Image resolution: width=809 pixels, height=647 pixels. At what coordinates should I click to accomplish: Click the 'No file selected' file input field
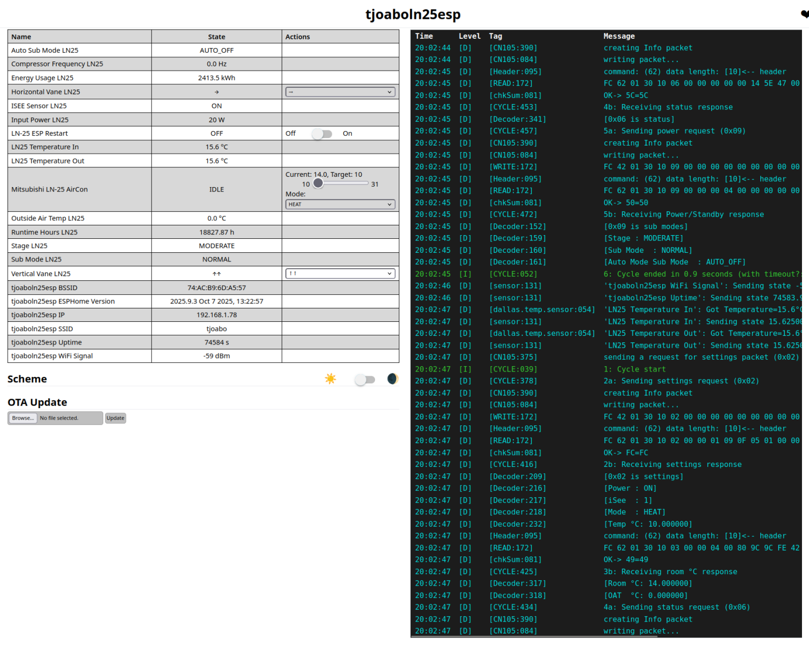tap(70, 418)
